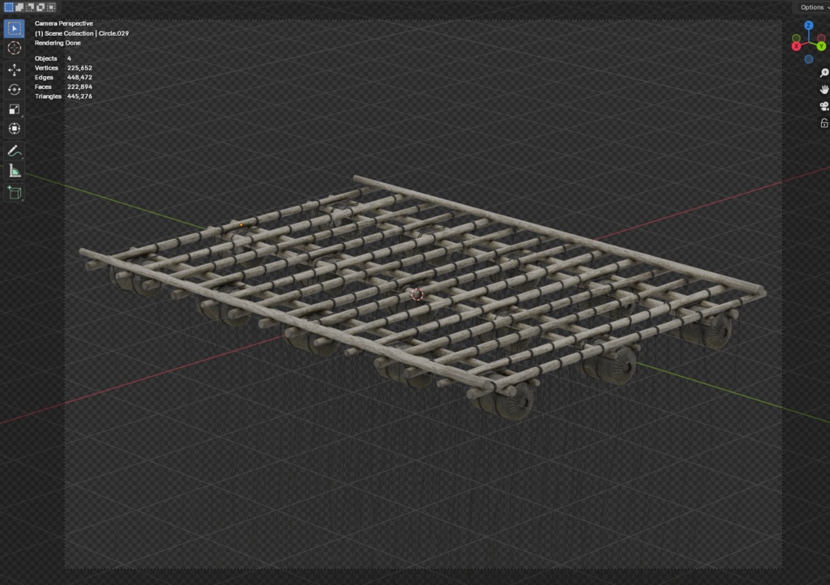Set selection mode to invert

click(41, 6)
